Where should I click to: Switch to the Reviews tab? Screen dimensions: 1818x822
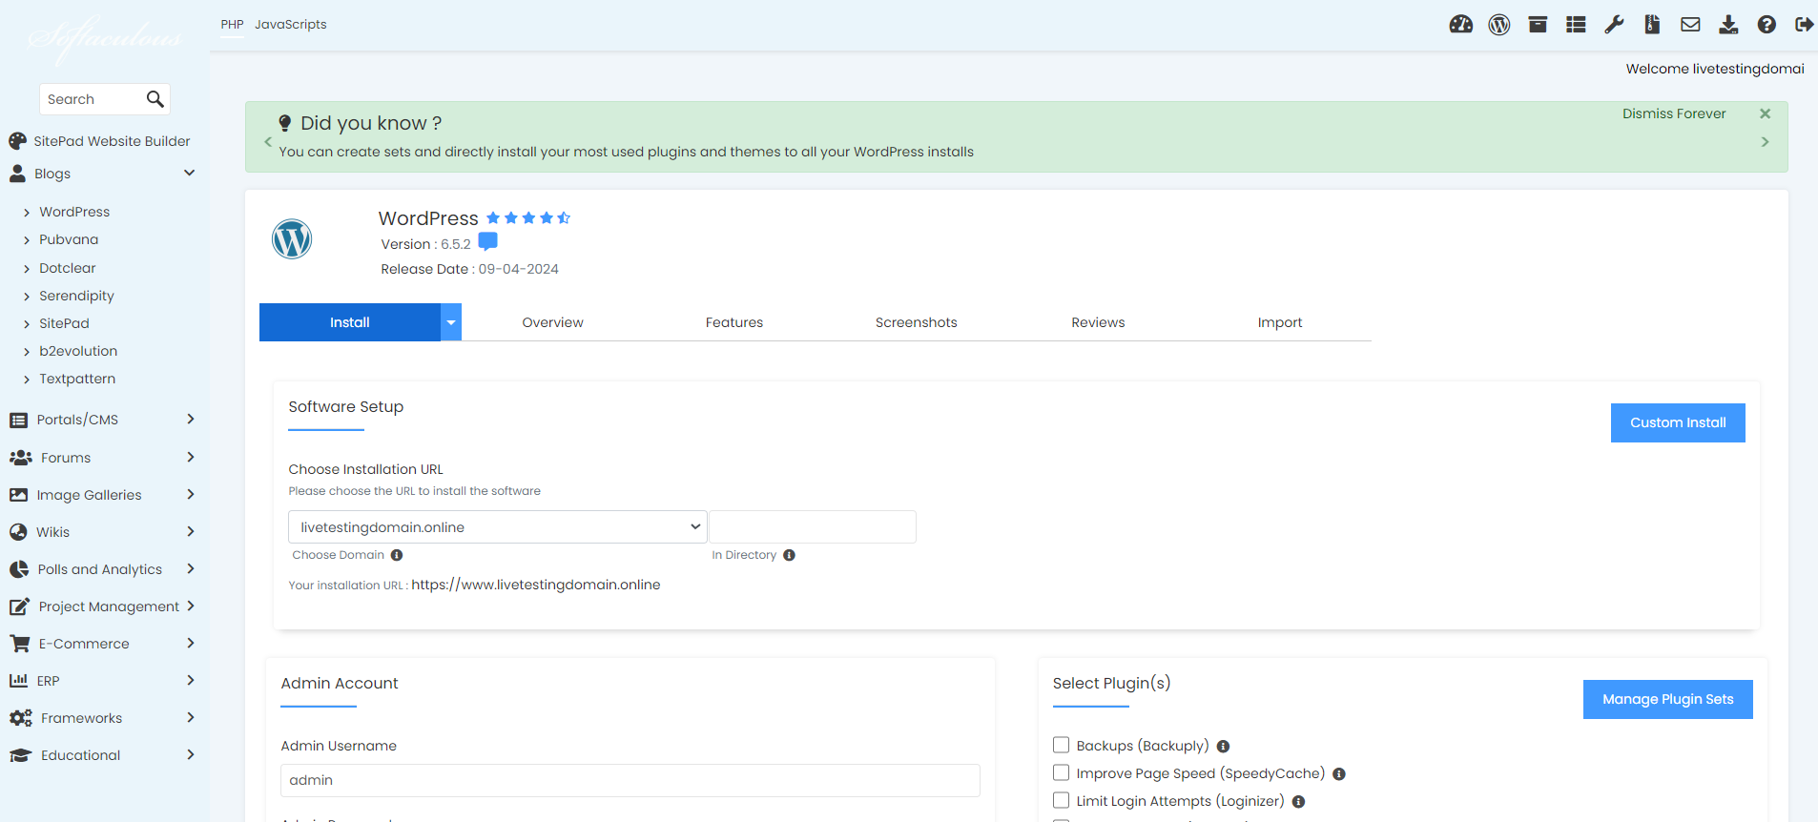tap(1098, 322)
